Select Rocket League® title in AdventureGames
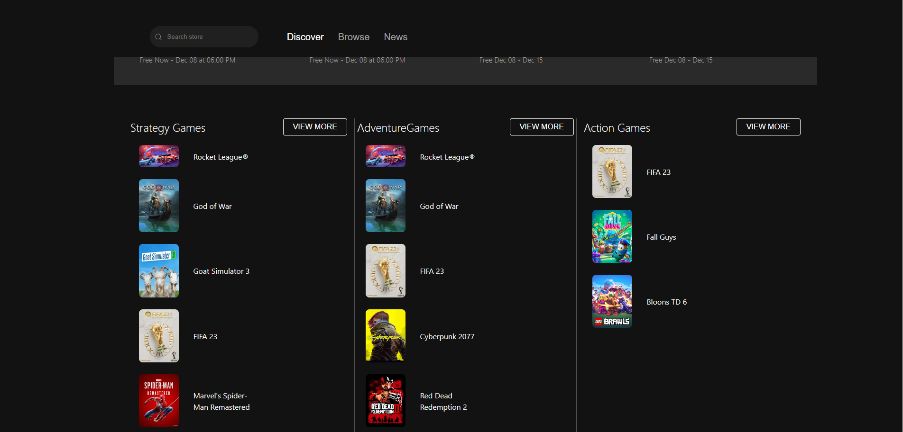Screen dimensions: 903x432 coord(447,157)
